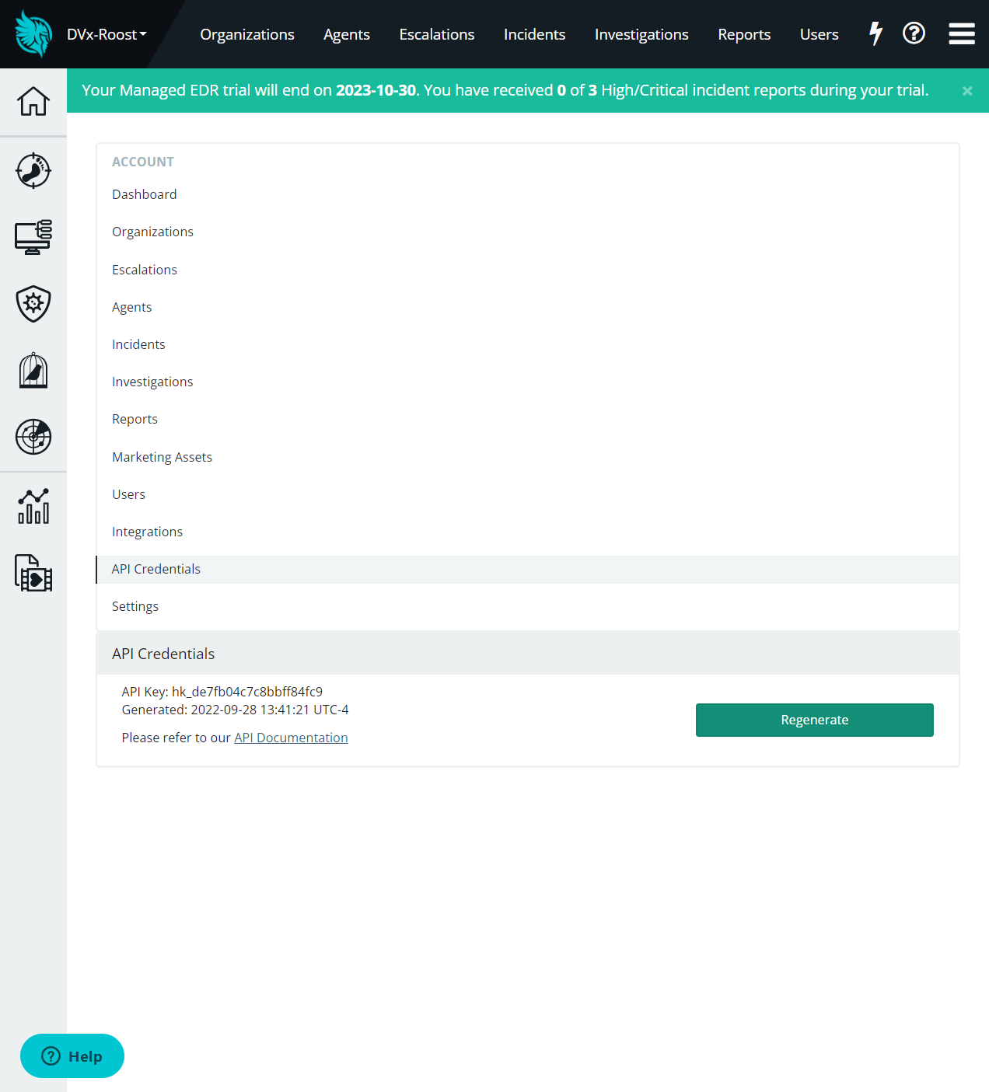Click the Generated timestamp text
The image size is (989, 1092).
tap(236, 710)
